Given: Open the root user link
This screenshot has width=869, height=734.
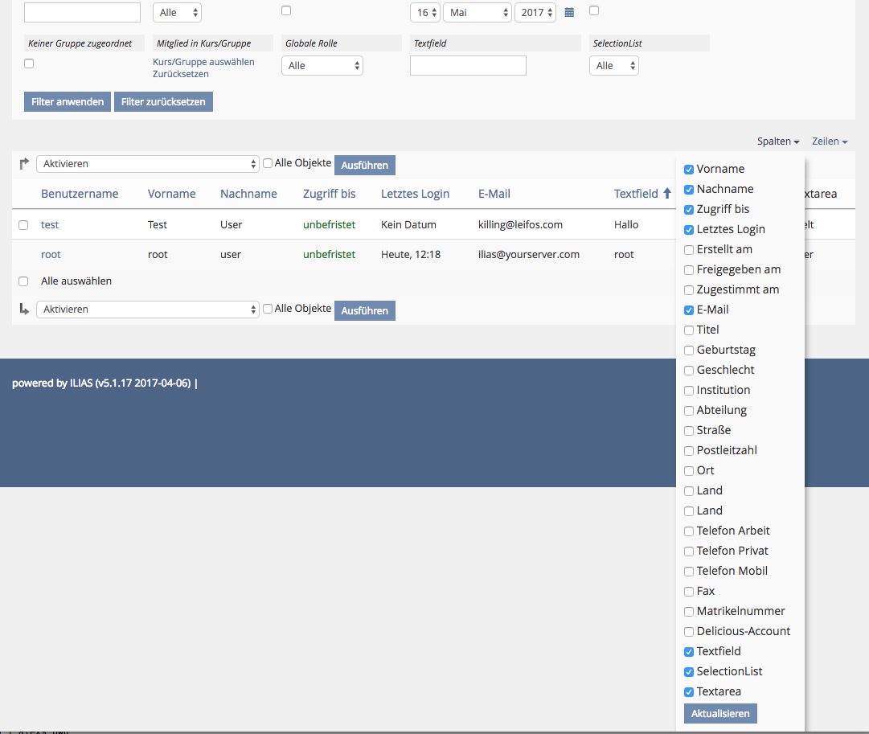Looking at the screenshot, I should tap(51, 255).
